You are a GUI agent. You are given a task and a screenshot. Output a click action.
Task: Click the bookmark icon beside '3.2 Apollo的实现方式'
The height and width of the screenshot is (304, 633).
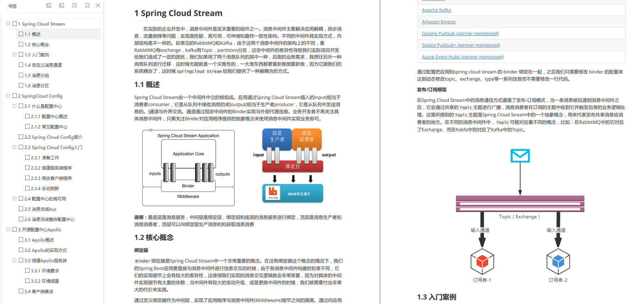pos(21,250)
